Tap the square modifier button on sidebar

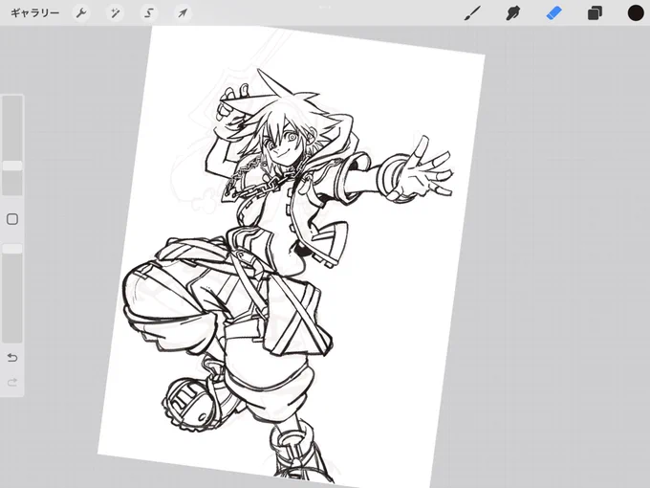pos(12,219)
